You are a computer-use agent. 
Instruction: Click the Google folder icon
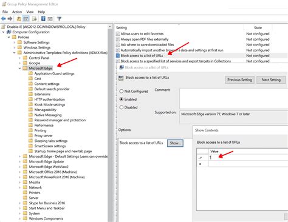coord(25,63)
